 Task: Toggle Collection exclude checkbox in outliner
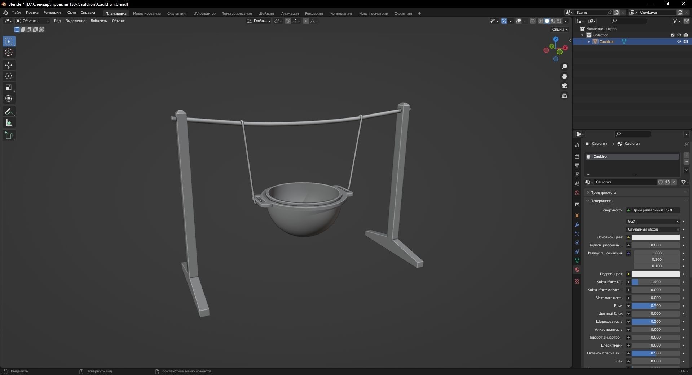pos(673,35)
